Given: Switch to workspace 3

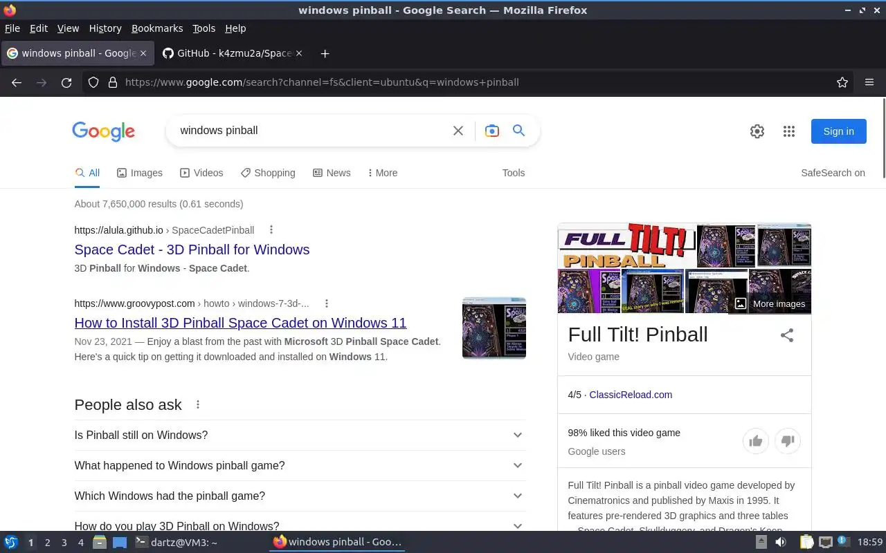Looking at the screenshot, I should pos(64,543).
